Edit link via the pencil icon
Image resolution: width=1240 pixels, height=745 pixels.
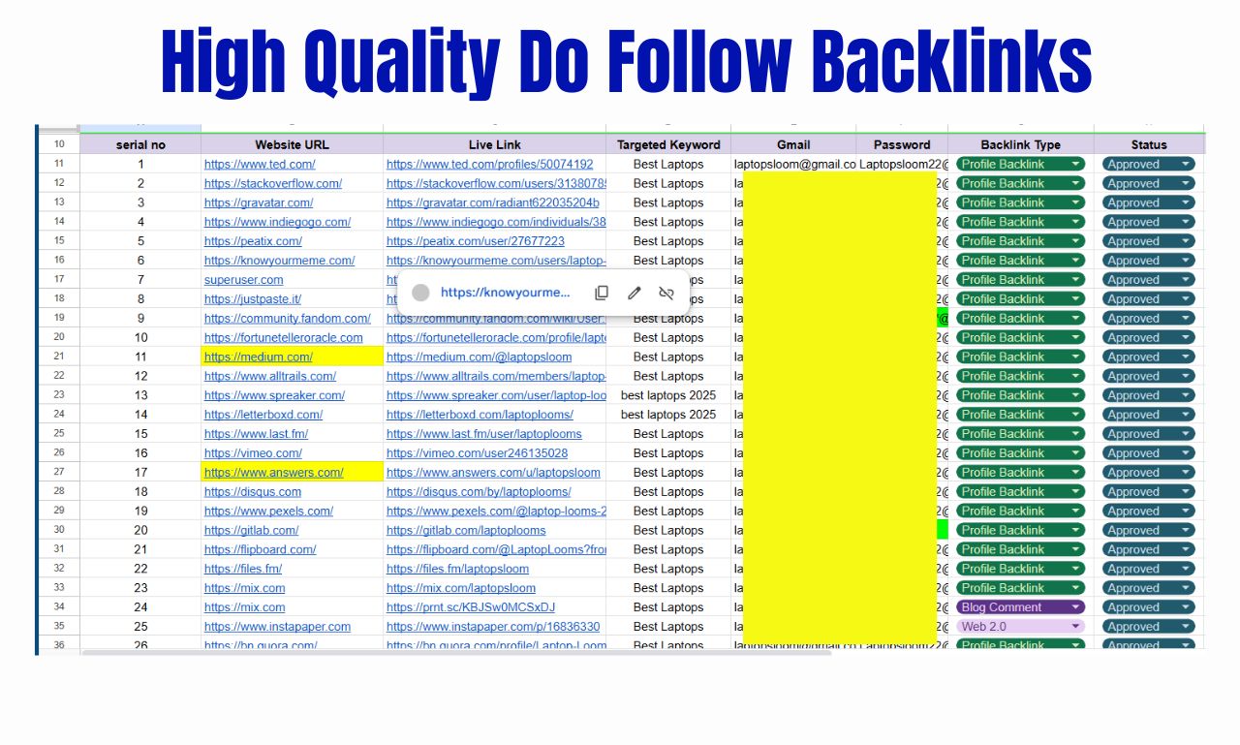635,293
